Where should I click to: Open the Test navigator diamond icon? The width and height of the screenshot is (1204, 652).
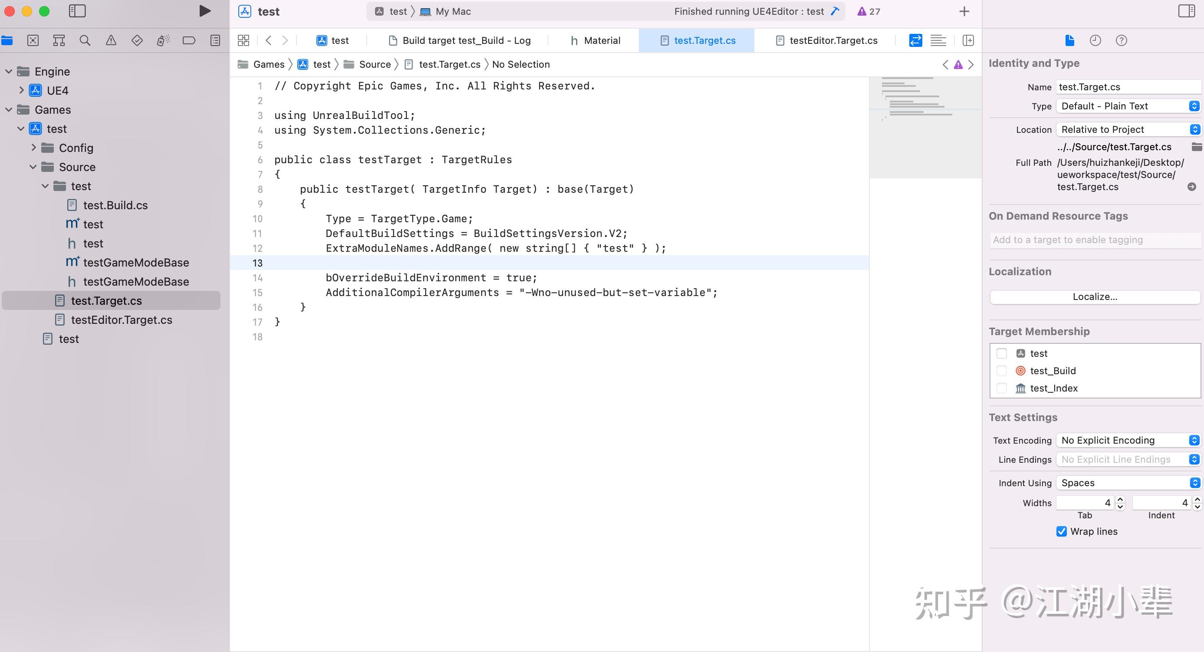[137, 41]
